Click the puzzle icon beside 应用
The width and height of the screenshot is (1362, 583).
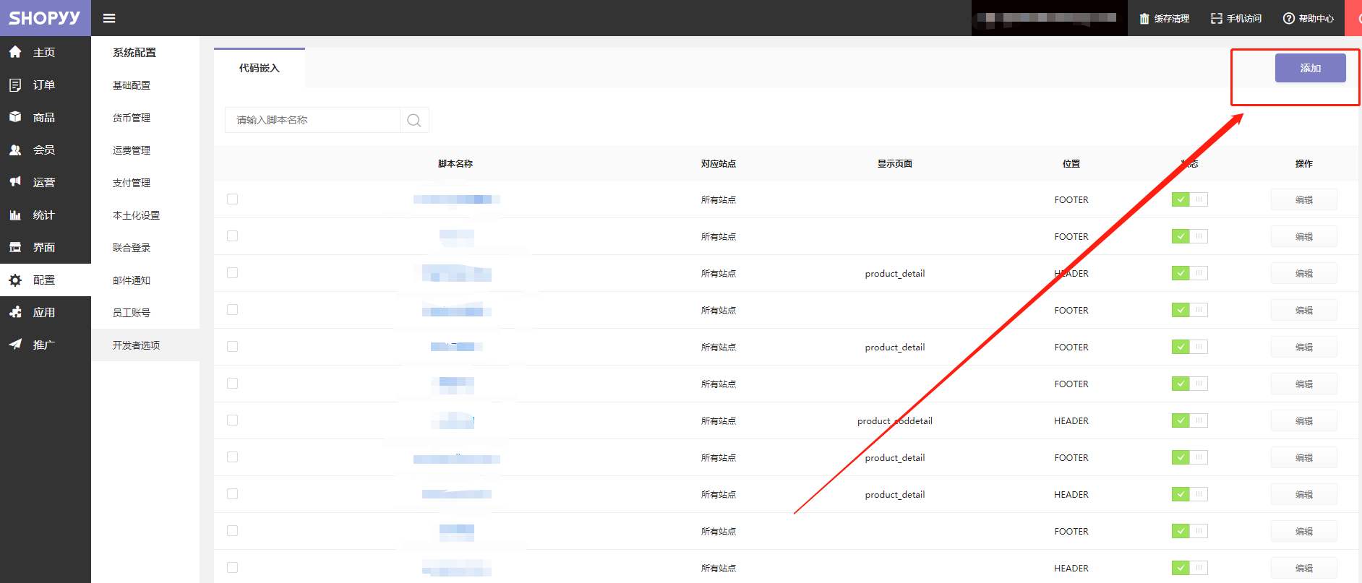(x=15, y=312)
